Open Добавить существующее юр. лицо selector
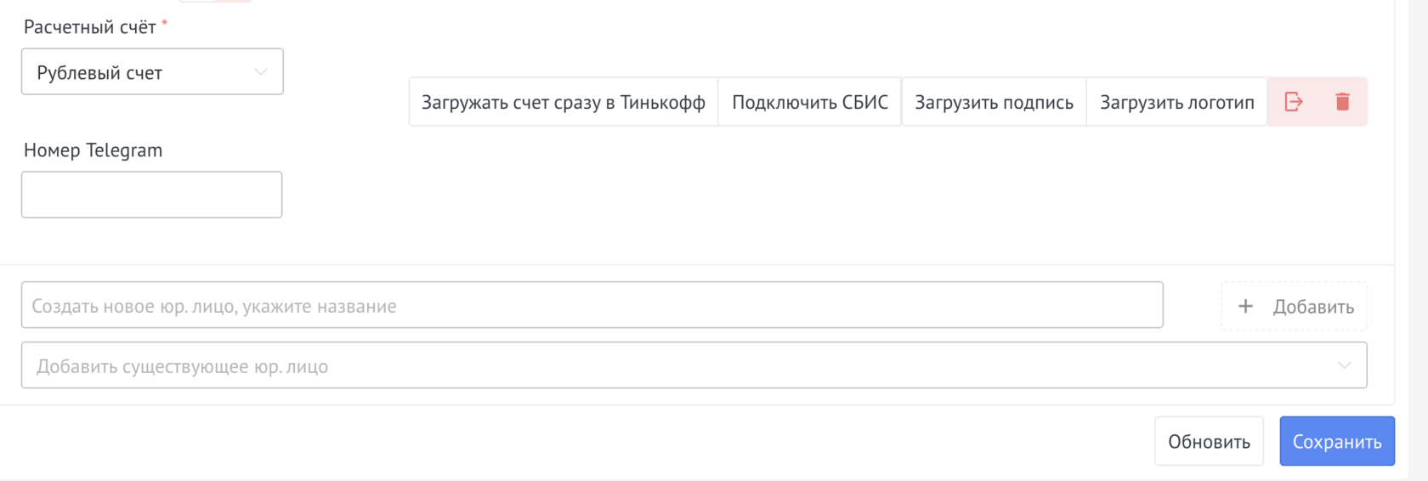1428x481 pixels. point(680,365)
